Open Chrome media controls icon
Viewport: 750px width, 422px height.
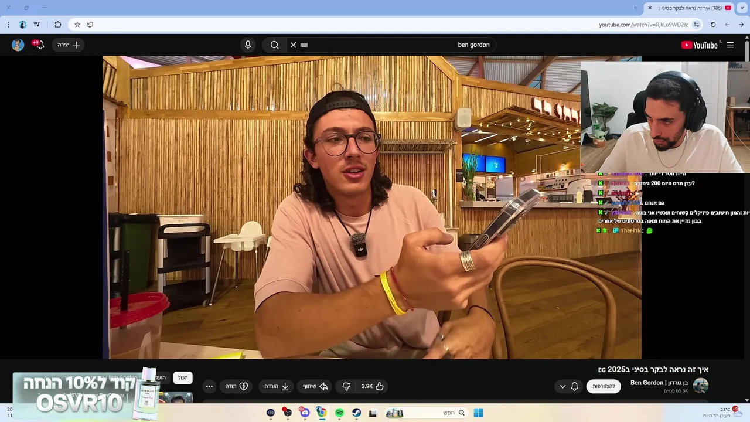[x=37, y=25]
